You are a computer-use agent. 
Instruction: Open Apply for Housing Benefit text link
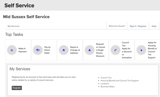(152, 50)
